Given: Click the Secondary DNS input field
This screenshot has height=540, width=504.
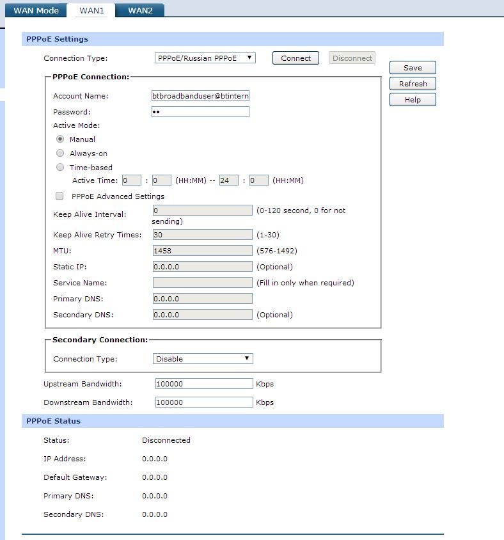Looking at the screenshot, I should coord(202,314).
